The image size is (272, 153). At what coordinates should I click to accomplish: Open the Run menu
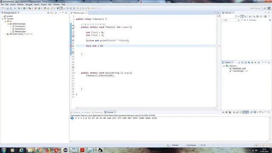(50, 5)
